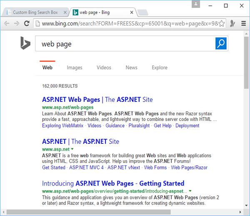Viewport: 250px width, 216px height.
Task: Switch to the Images search tab
Action: [75, 68]
